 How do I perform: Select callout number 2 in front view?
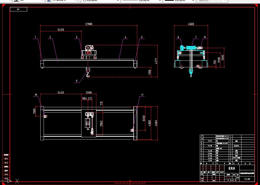(x=50, y=37)
